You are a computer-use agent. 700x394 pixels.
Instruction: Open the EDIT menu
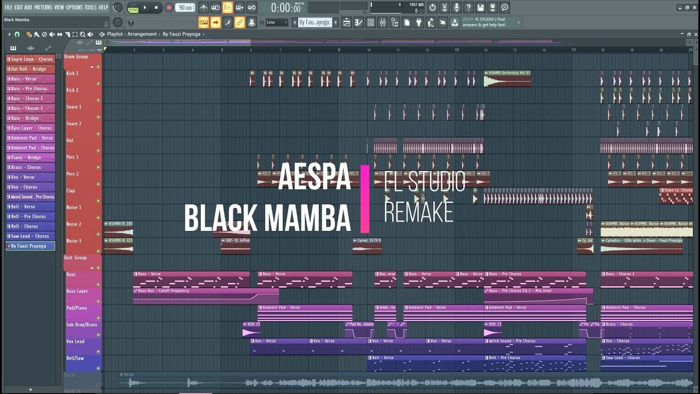[x=19, y=8]
